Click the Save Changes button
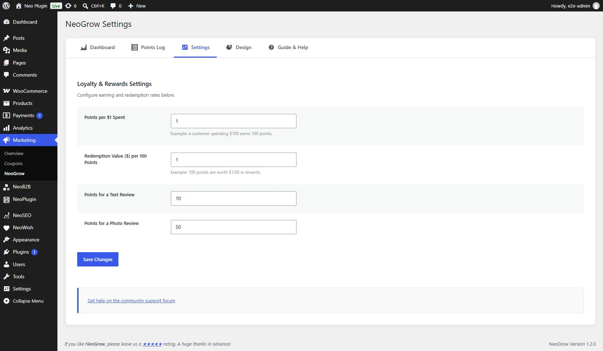Viewport: 603px width, 351px height. pyautogui.click(x=98, y=259)
